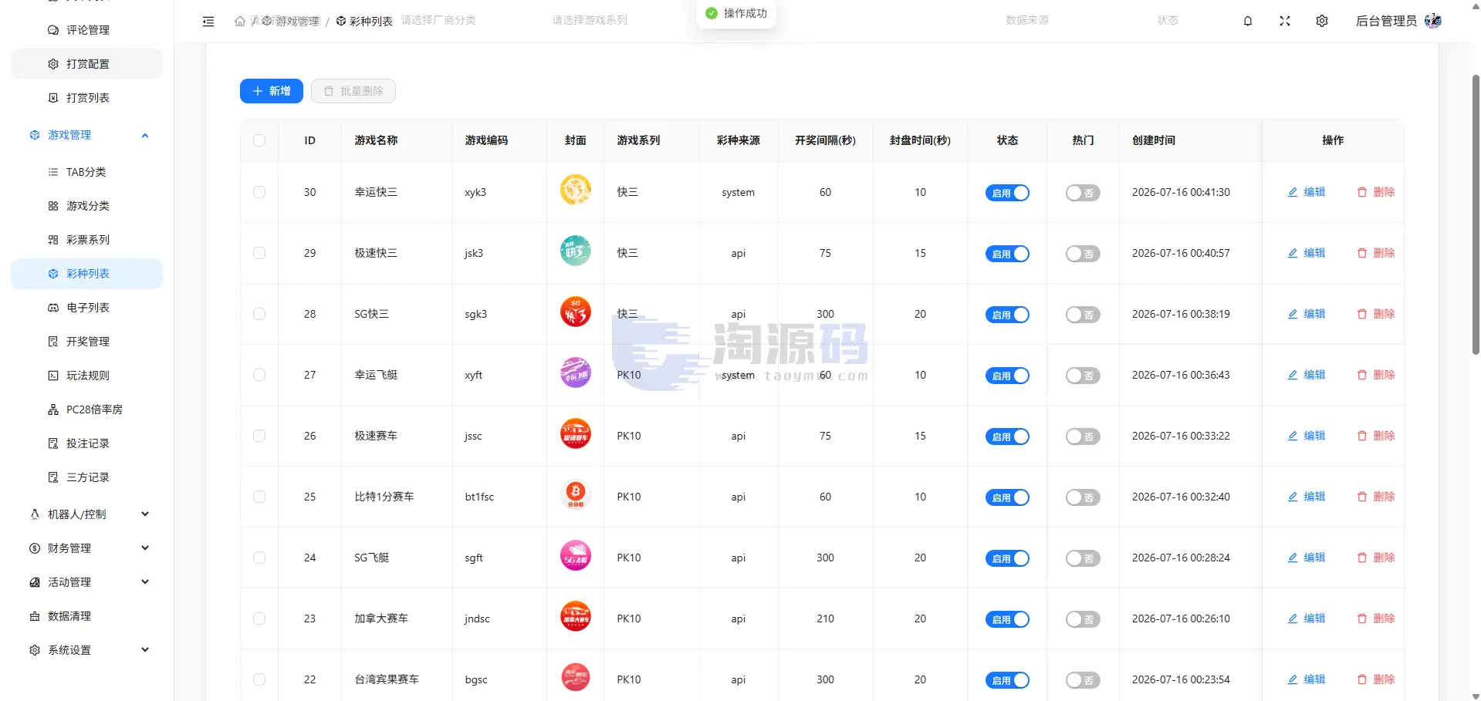Click the 游戏分类 grid icon

53,206
